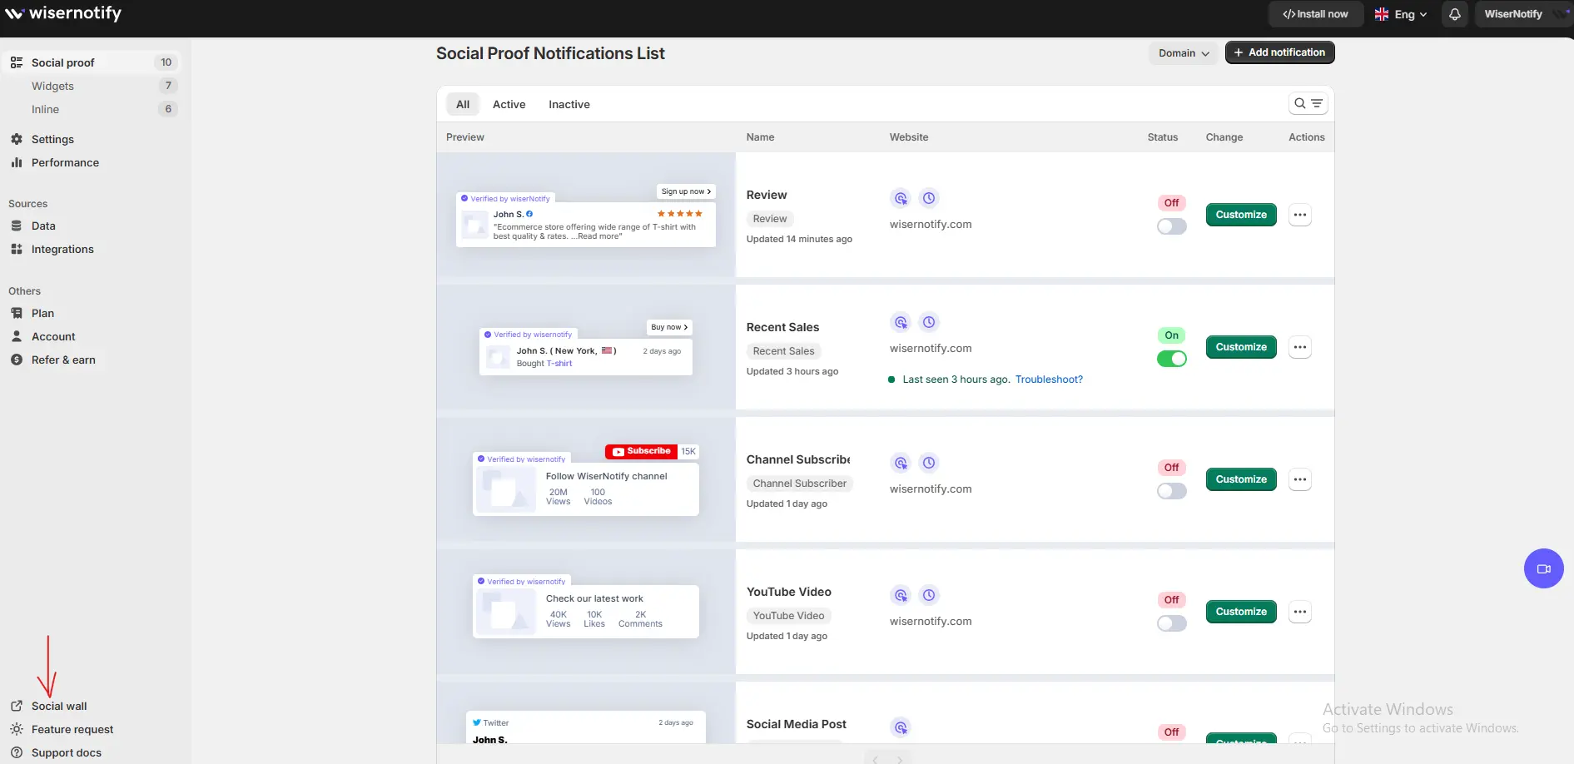Open the WiserNotify account dropdown

coord(1523,14)
